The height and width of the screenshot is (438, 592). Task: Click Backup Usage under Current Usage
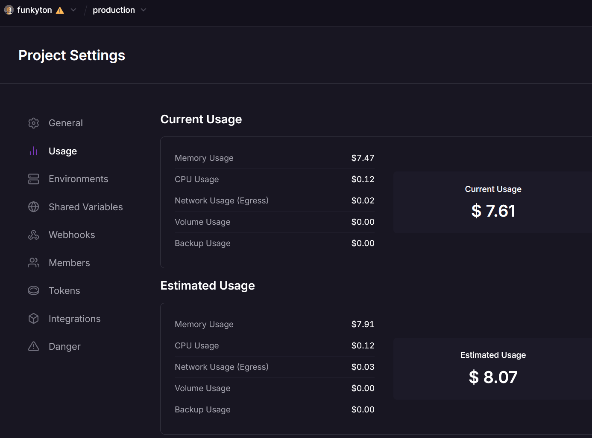tap(202, 243)
